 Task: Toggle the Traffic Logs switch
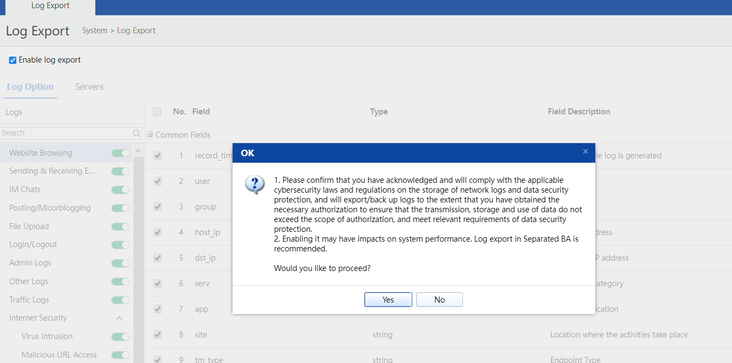(120, 300)
